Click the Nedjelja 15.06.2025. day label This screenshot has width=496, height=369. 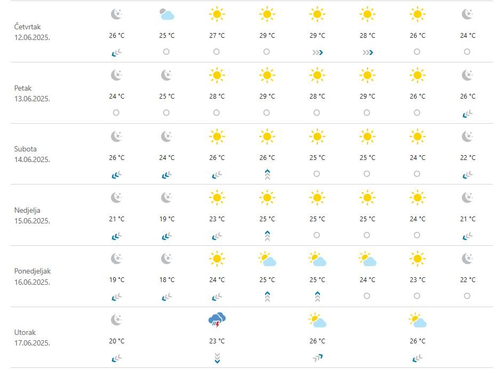point(32,215)
